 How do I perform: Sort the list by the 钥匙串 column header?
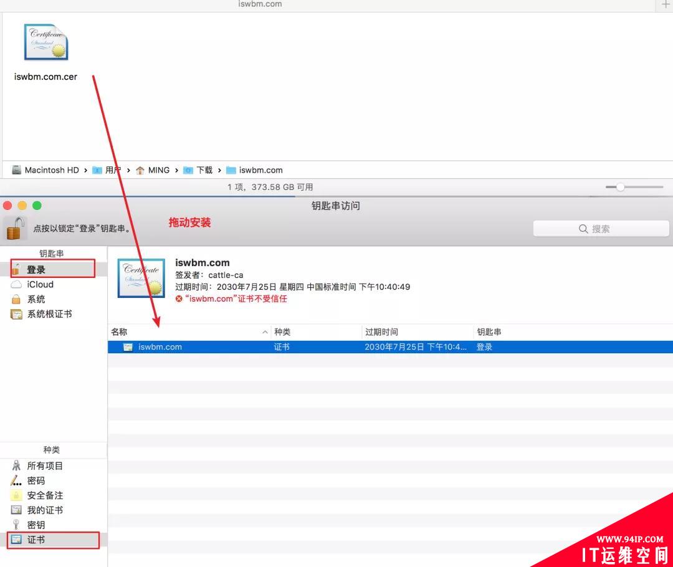coord(573,331)
